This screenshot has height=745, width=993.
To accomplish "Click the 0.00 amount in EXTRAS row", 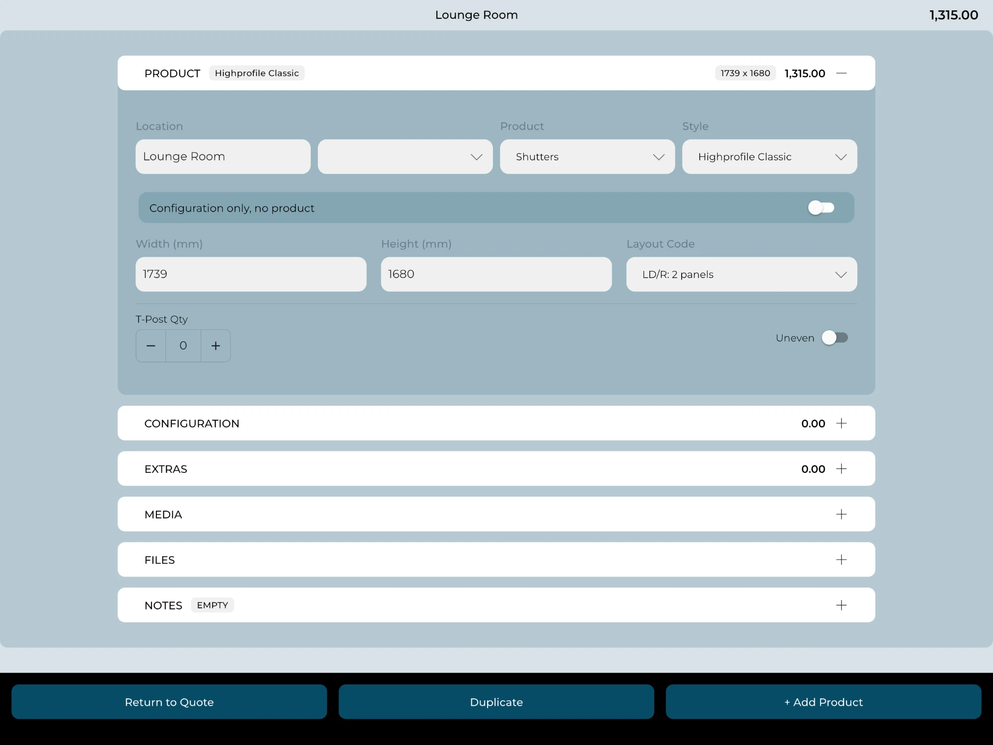I will [813, 469].
